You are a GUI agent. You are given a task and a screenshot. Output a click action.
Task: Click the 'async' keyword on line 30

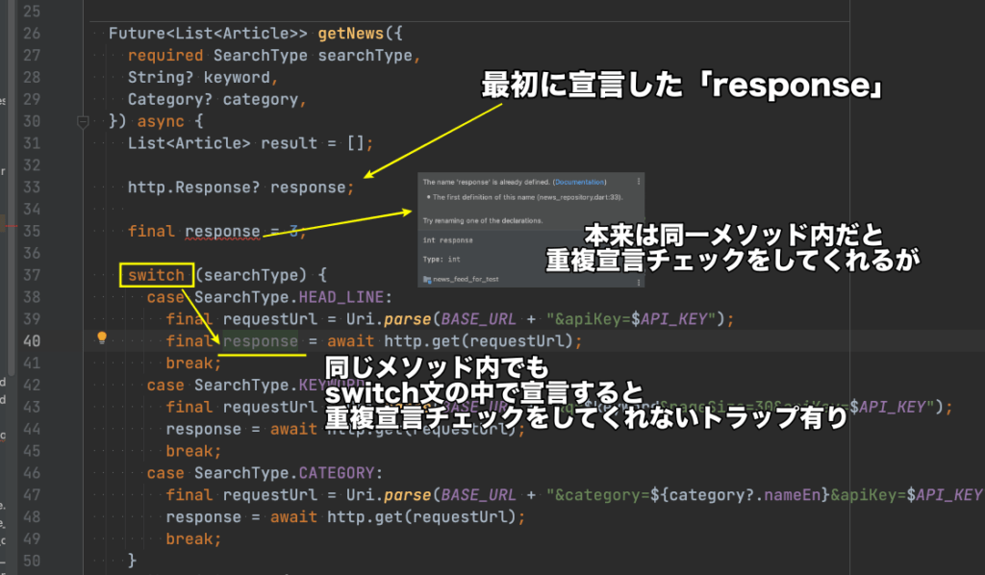[x=161, y=121]
